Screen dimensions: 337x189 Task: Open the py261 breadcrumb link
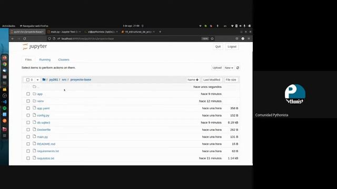54,79
